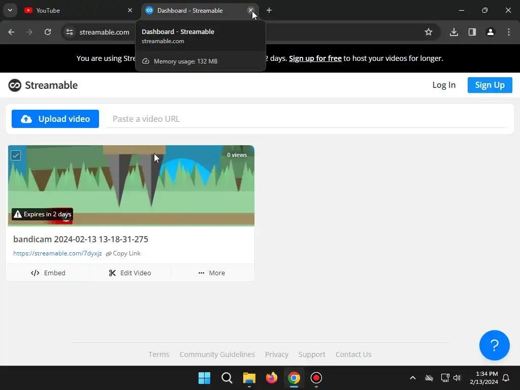Open the Contact Us footer link
The image size is (520, 390).
point(353,354)
